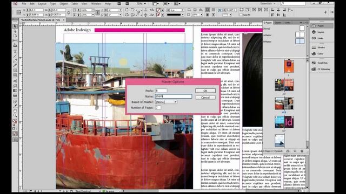Image resolution: width=346 pixels, height=194 pixels.
Task: Click the Prefix input field
Action: point(161,91)
